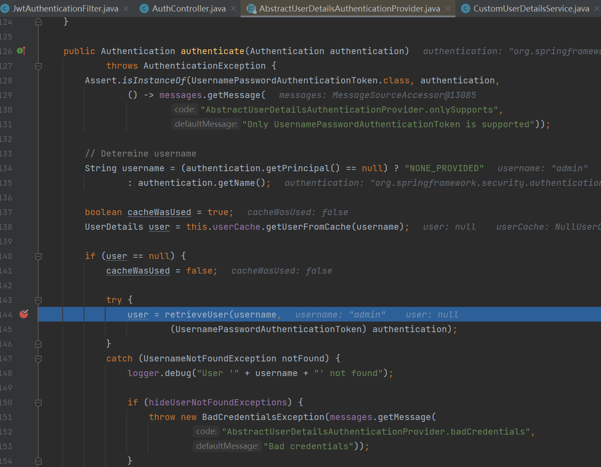The height and width of the screenshot is (467, 601).
Task: Click the 'String' type in username declaration
Action: pyautogui.click(x=101, y=168)
